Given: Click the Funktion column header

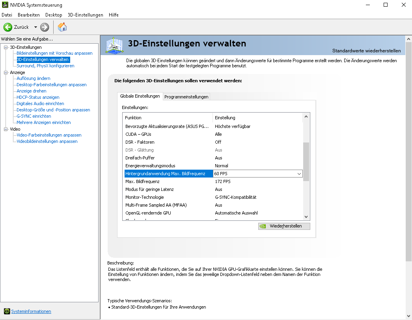Looking at the screenshot, I should point(168,118).
